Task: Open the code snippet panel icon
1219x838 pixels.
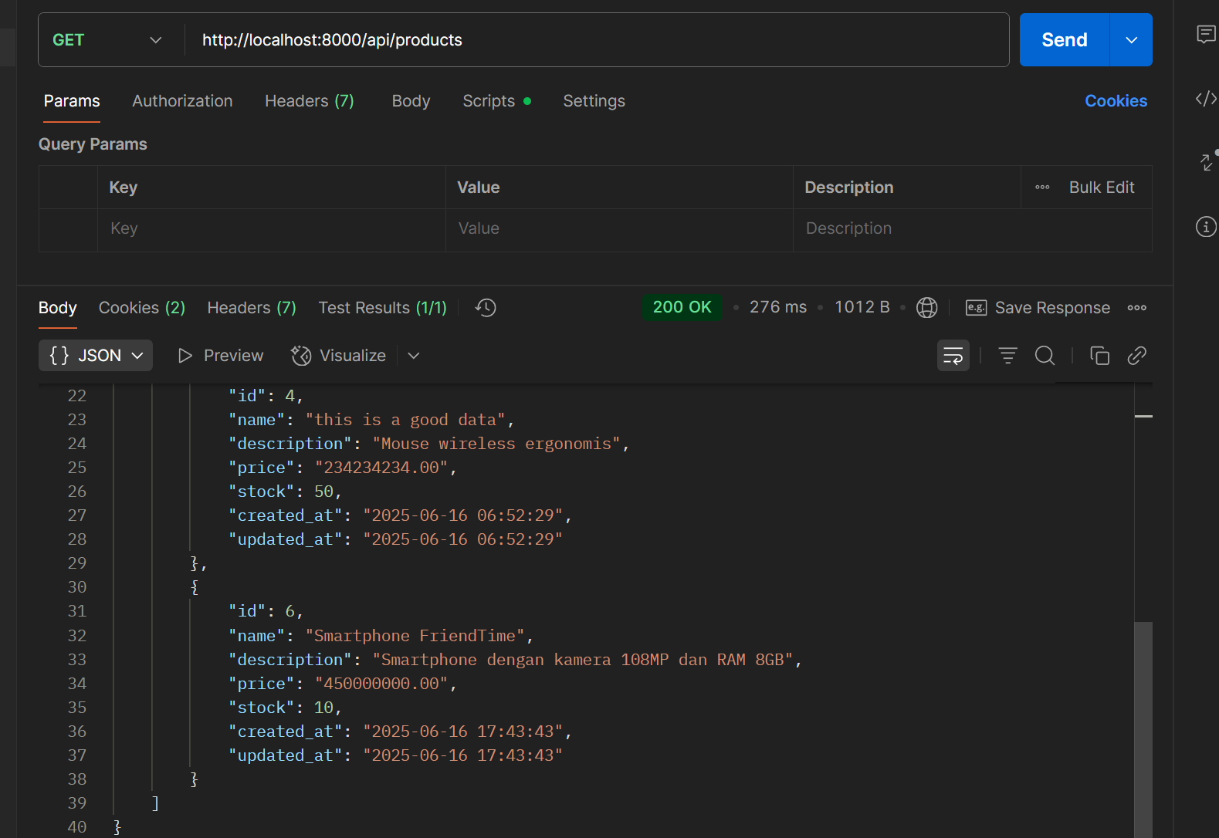Action: (x=1206, y=99)
